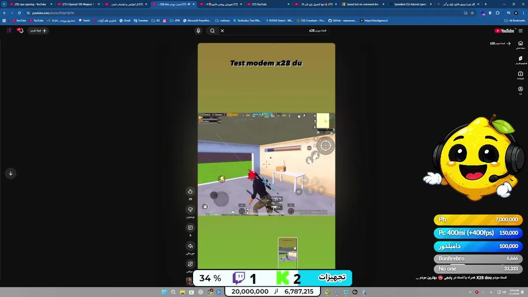
Task: Show hidden tray icons chevron
Action: (470, 292)
